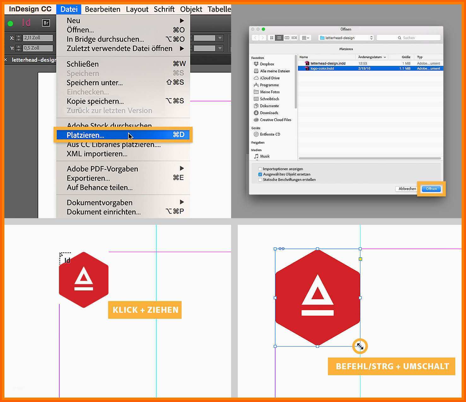466x402 pixels.
Task: Choose Platzieren... from Datei menu
Action: point(123,135)
